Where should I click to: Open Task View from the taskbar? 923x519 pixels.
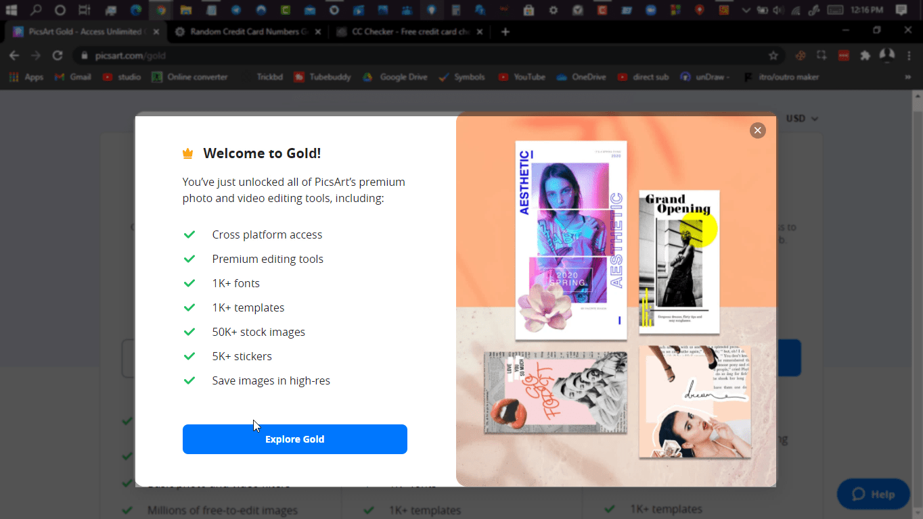point(84,10)
